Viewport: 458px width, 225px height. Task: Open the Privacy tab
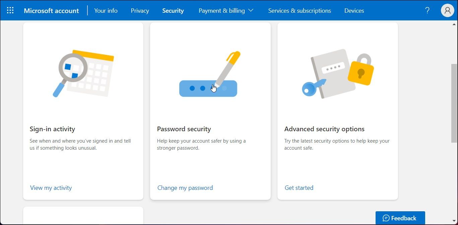tap(140, 11)
